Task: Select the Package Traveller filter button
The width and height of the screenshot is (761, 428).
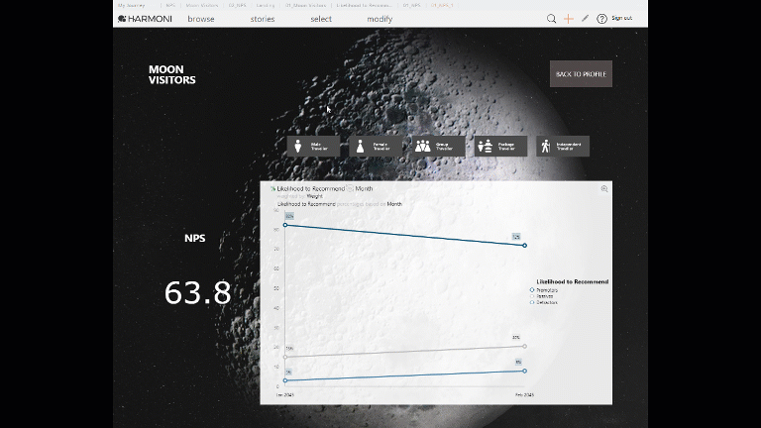Action: click(x=500, y=146)
